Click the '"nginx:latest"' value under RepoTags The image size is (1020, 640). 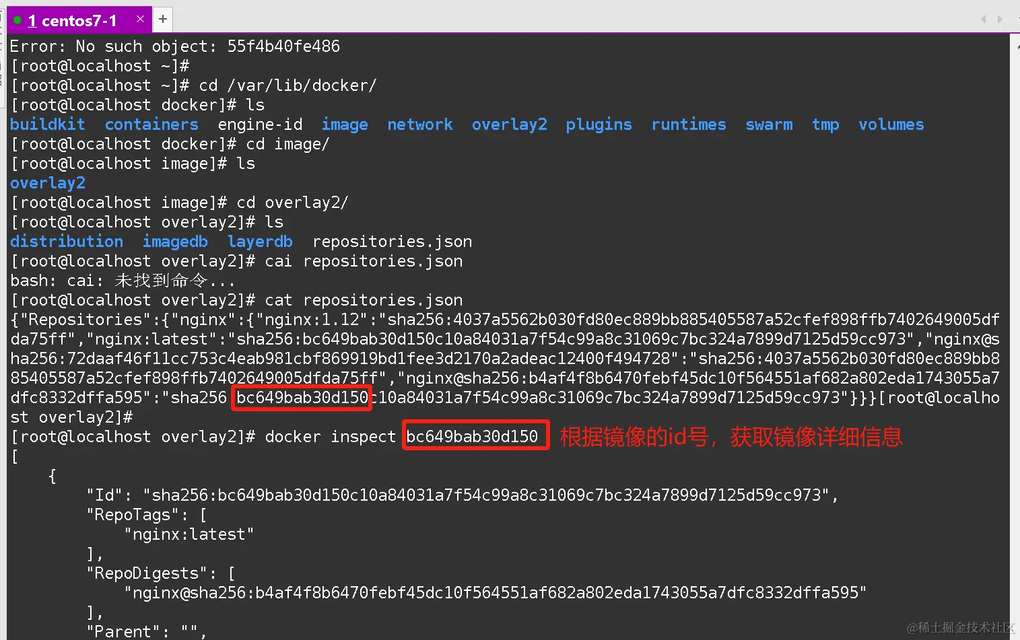[x=189, y=534]
